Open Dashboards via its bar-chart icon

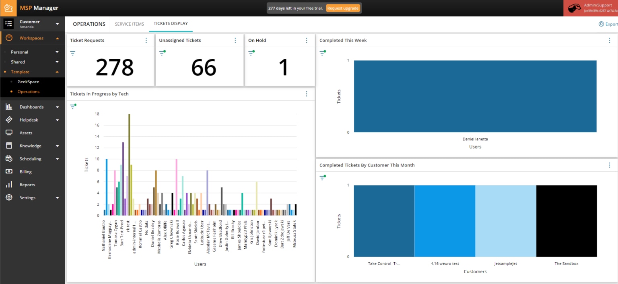point(8,107)
